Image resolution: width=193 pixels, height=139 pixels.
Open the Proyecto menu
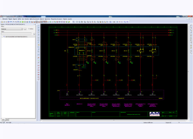(5, 19)
